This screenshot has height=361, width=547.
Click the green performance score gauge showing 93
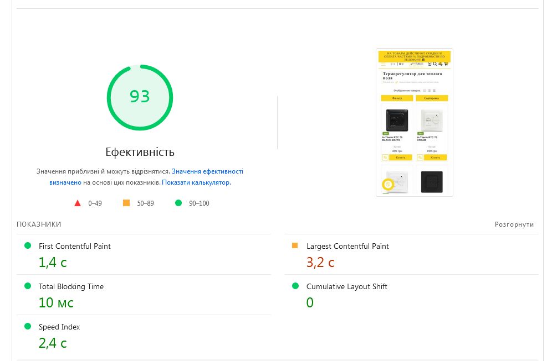pyautogui.click(x=140, y=97)
